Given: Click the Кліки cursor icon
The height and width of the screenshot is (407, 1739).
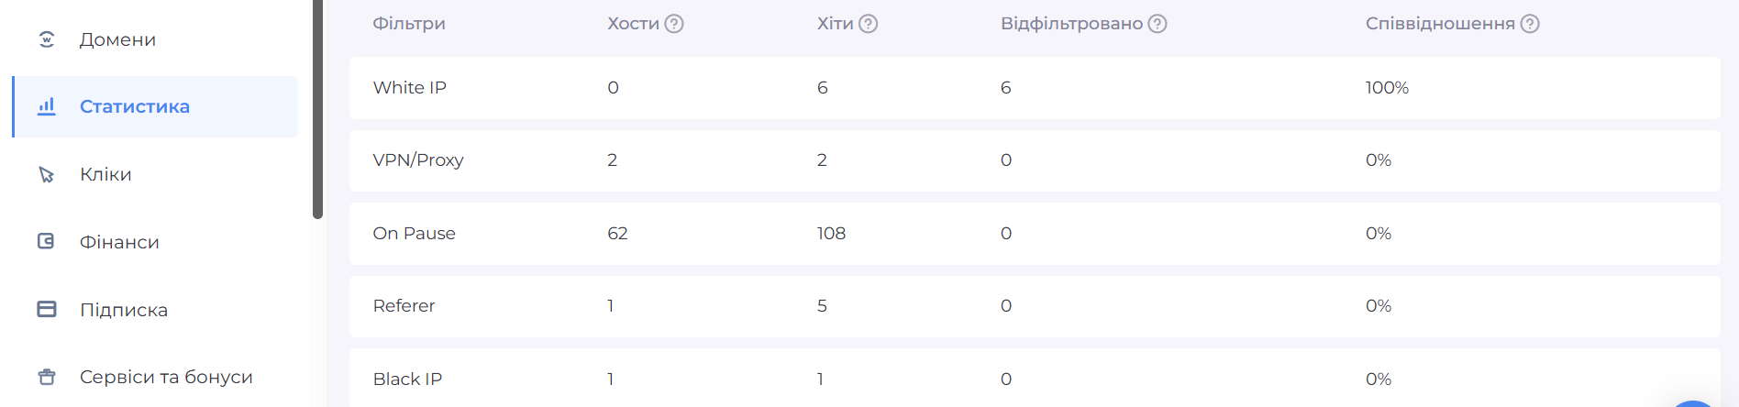Looking at the screenshot, I should 47,174.
